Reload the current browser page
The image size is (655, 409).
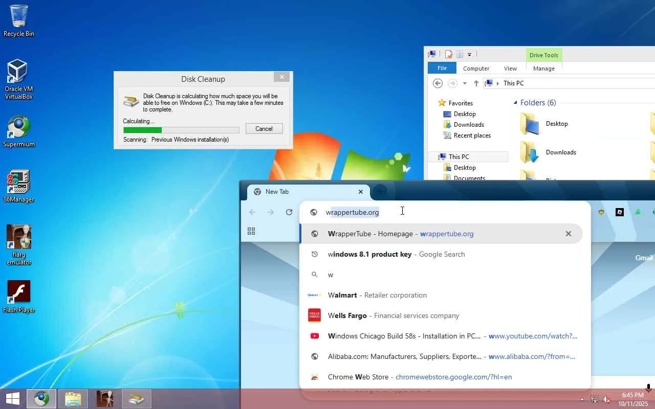tap(289, 212)
